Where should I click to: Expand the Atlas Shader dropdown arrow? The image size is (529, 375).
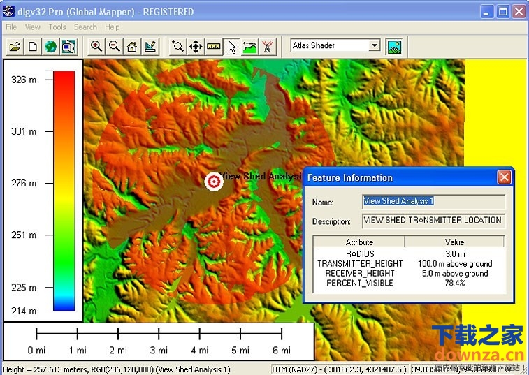pos(375,45)
